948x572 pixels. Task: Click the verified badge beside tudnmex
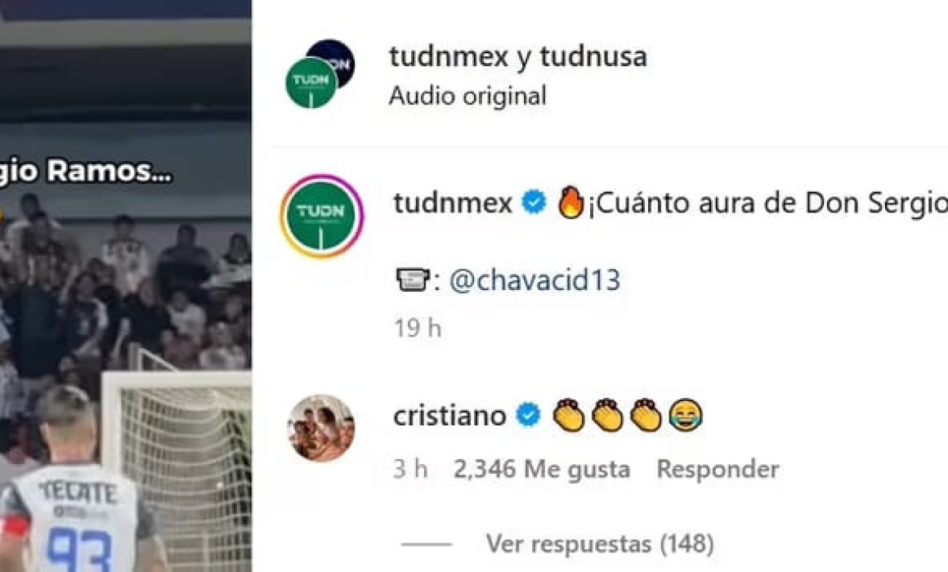pos(534,202)
